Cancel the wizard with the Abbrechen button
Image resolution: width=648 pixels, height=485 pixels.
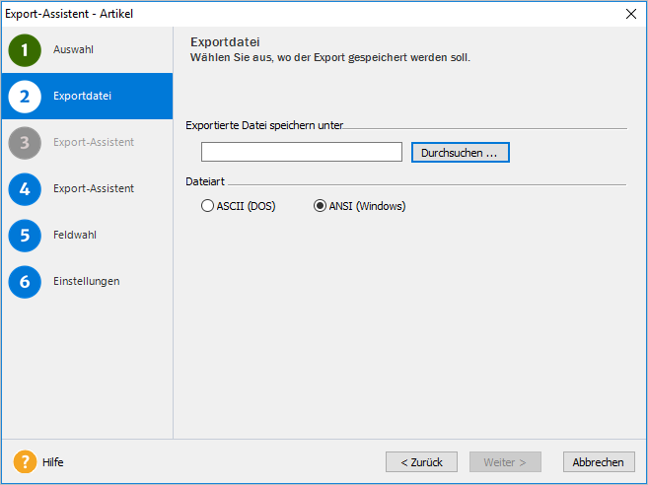pyautogui.click(x=599, y=462)
